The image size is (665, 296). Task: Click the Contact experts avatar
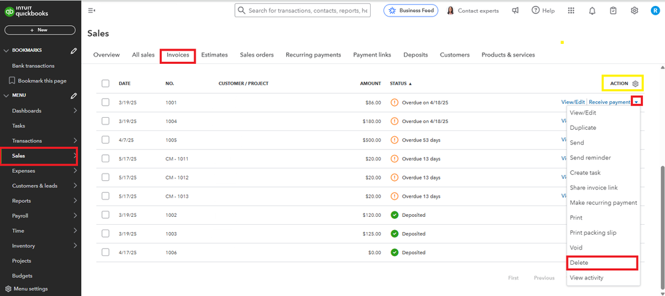(x=451, y=11)
